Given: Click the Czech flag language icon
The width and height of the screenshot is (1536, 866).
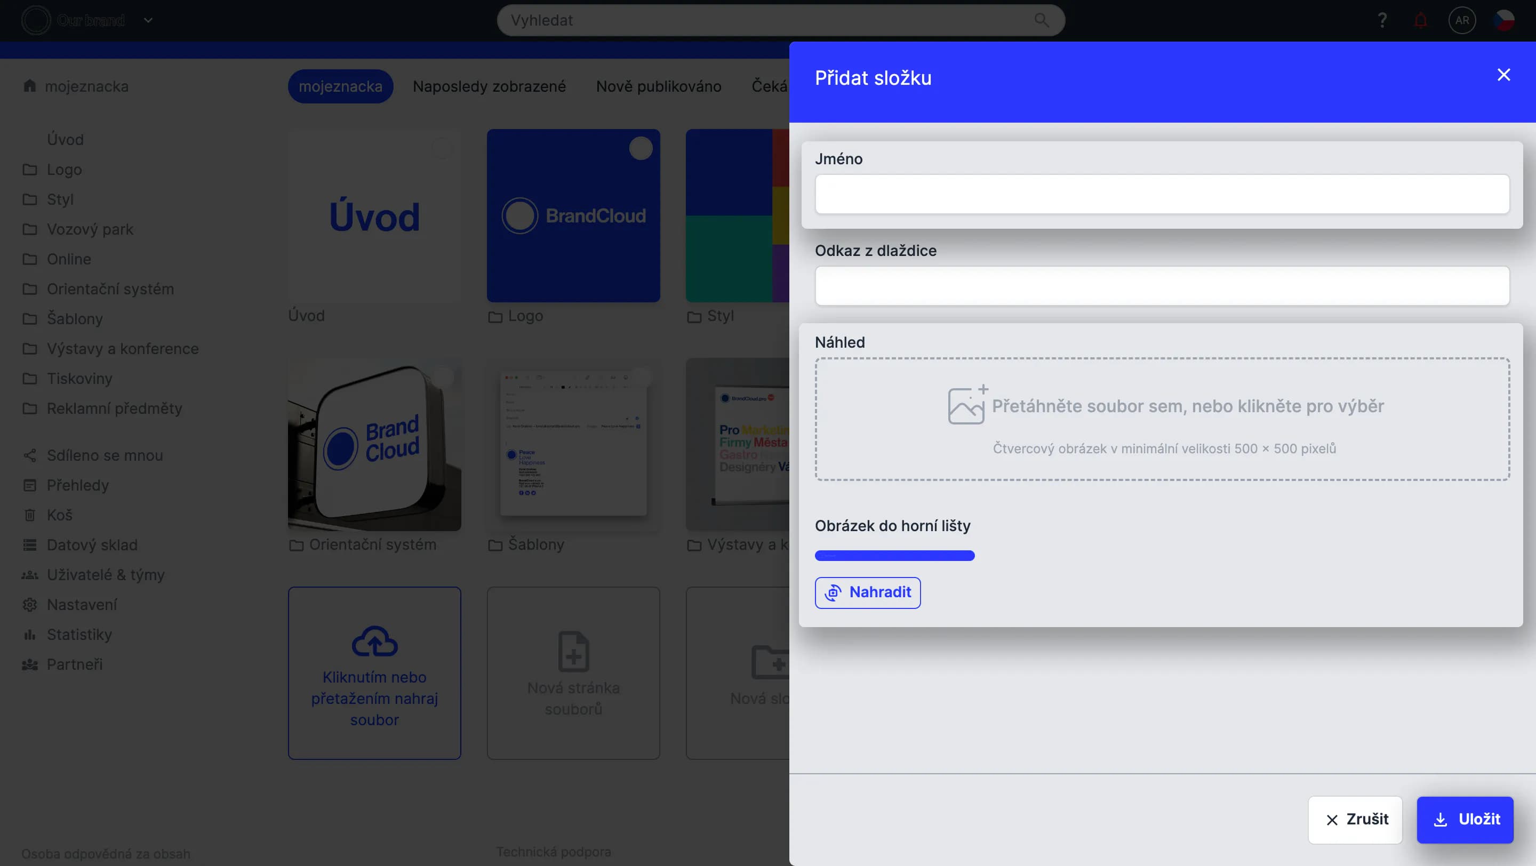Looking at the screenshot, I should click(1504, 20).
